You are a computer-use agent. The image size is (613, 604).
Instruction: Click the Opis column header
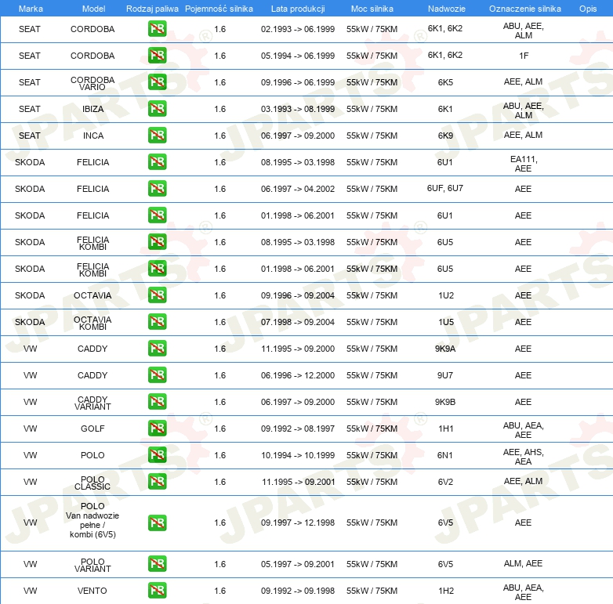tap(588, 9)
